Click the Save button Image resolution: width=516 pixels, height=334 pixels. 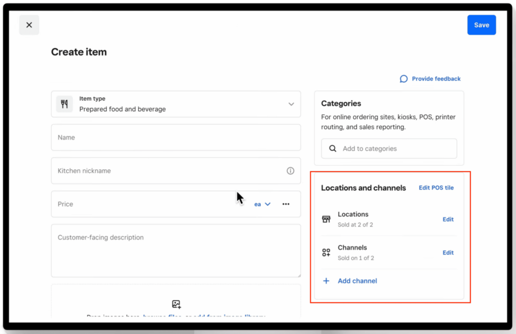pyautogui.click(x=481, y=25)
